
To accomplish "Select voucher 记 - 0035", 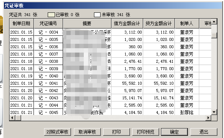I will pos(48,39).
